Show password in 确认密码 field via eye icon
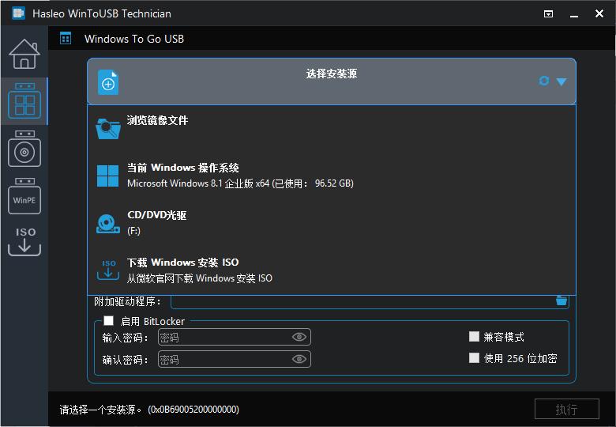 click(299, 359)
